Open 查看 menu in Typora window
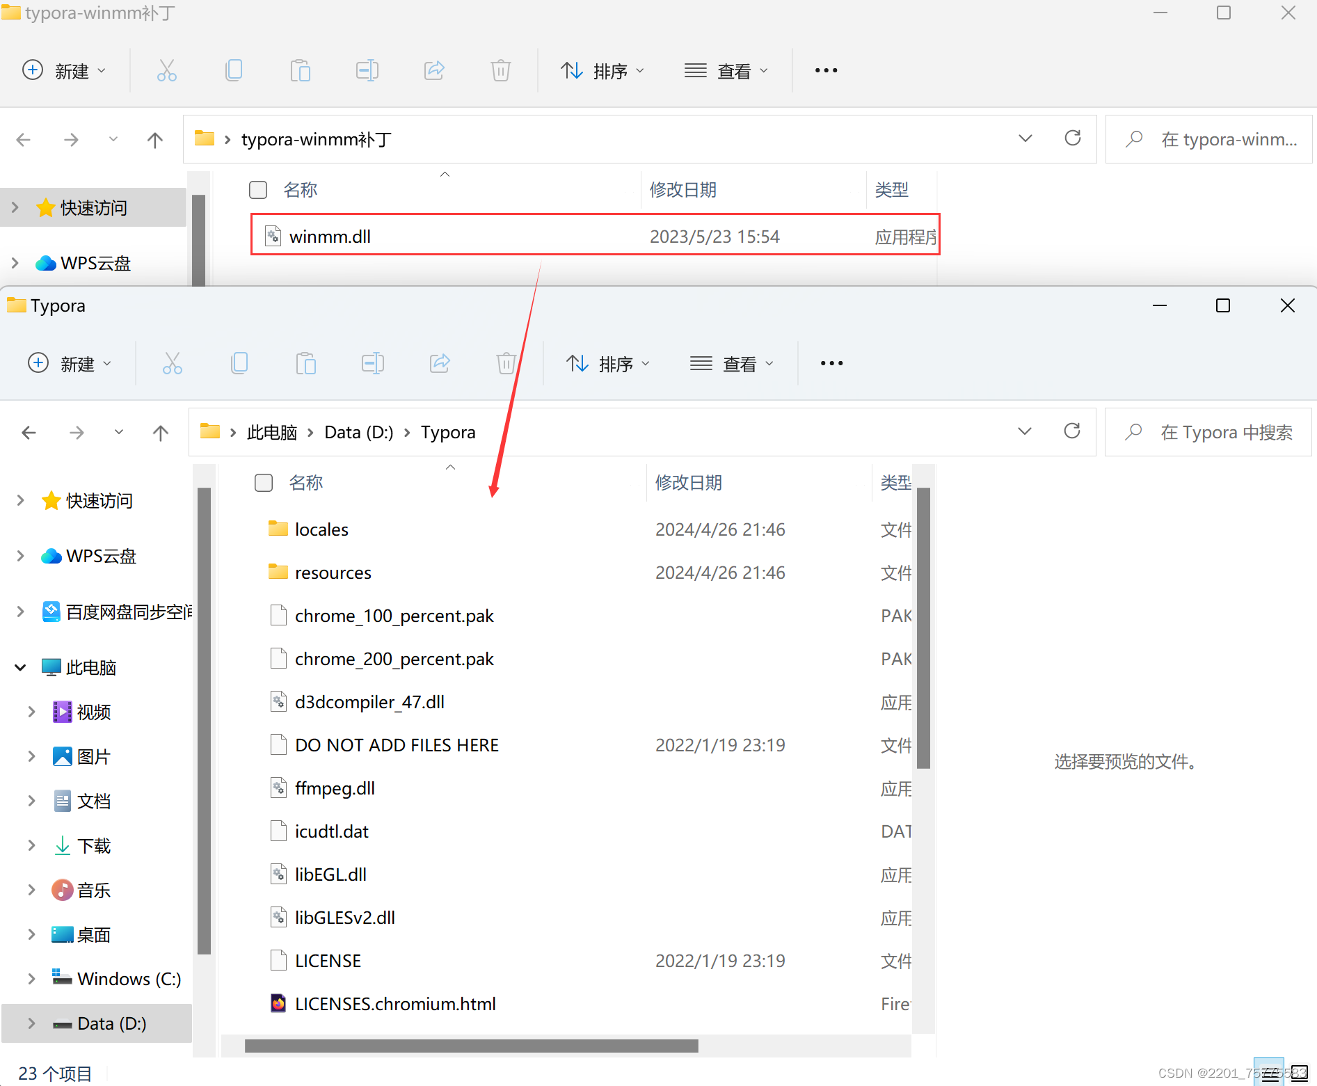The image size is (1317, 1086). coord(732,363)
